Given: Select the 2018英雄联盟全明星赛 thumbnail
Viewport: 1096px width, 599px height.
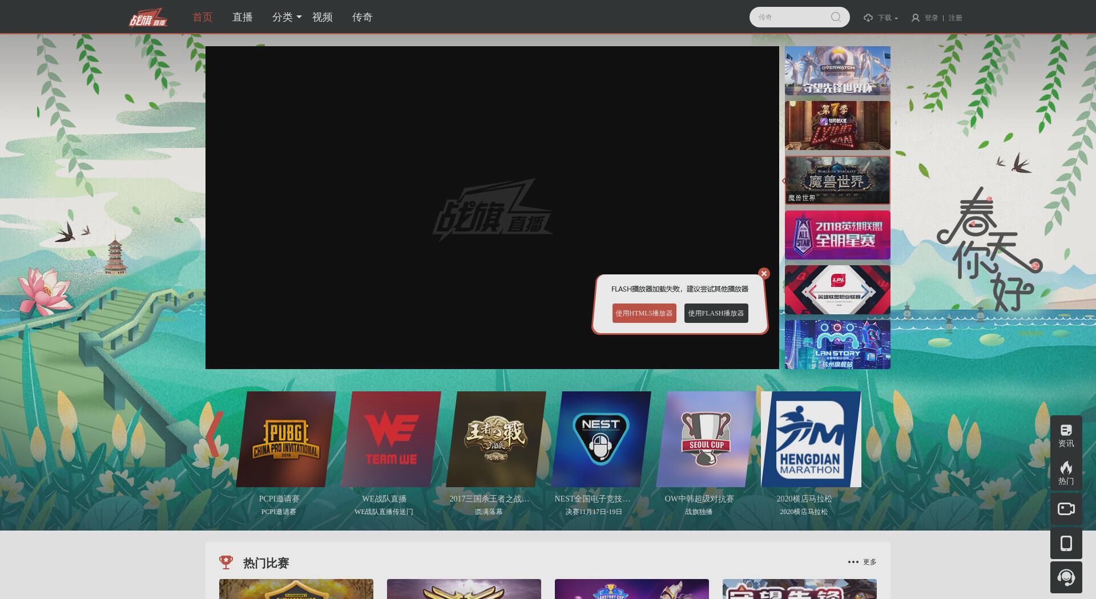Looking at the screenshot, I should (x=837, y=235).
